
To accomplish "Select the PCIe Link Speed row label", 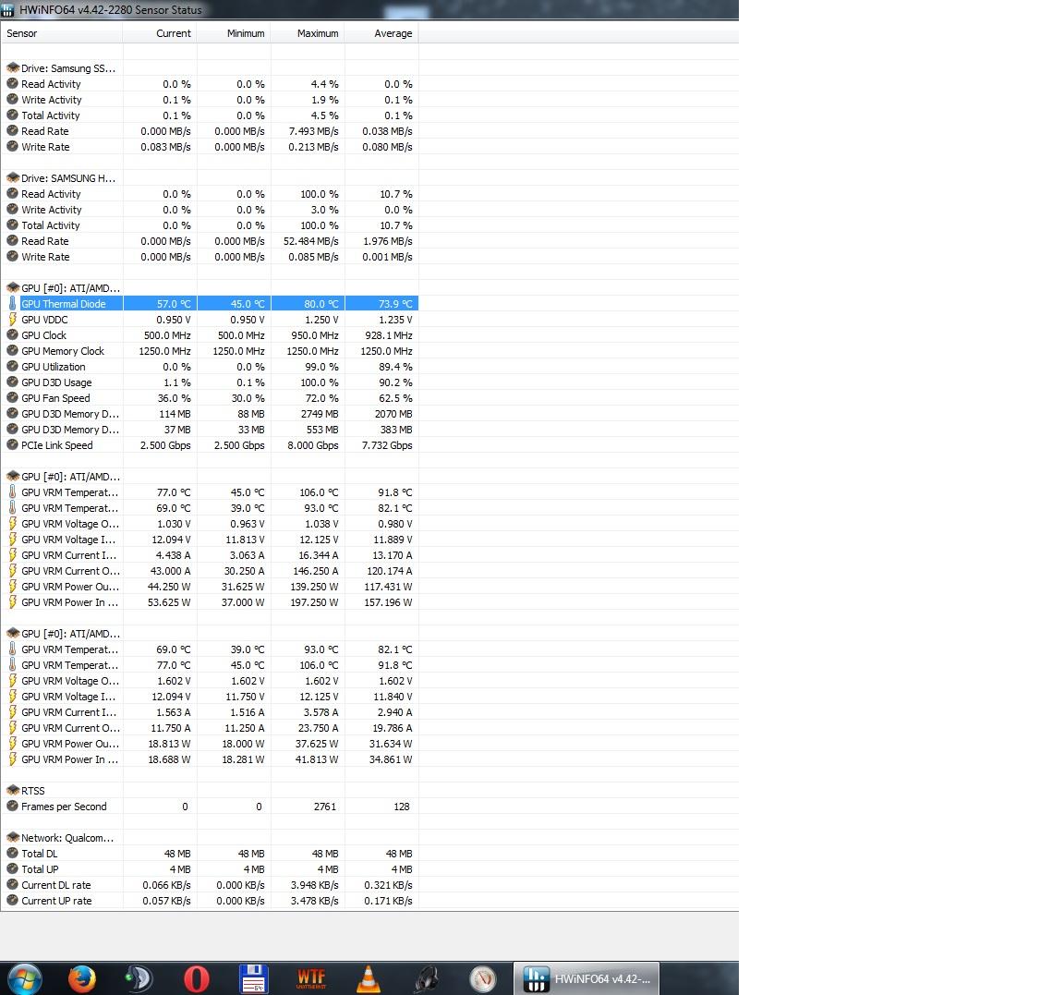I will coord(57,444).
